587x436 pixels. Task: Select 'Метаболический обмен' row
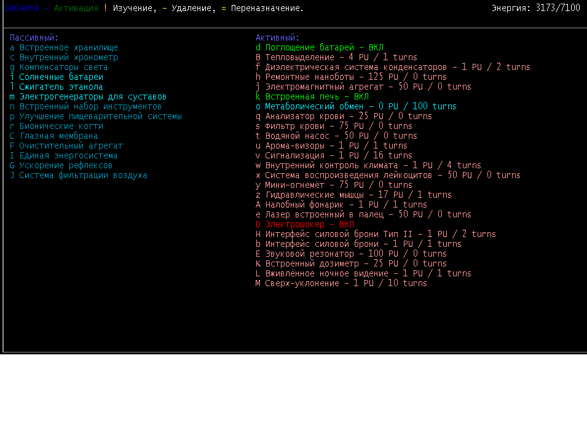tap(356, 107)
